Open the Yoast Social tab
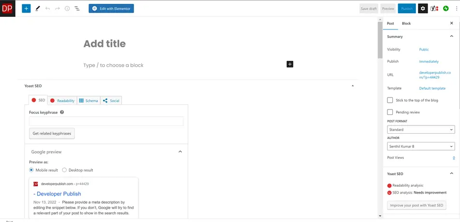The width and height of the screenshot is (460, 222). (111, 100)
